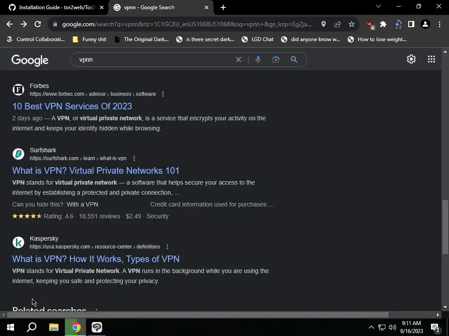
Task: Toggle the Chrome side panel
Action: tap(411, 24)
